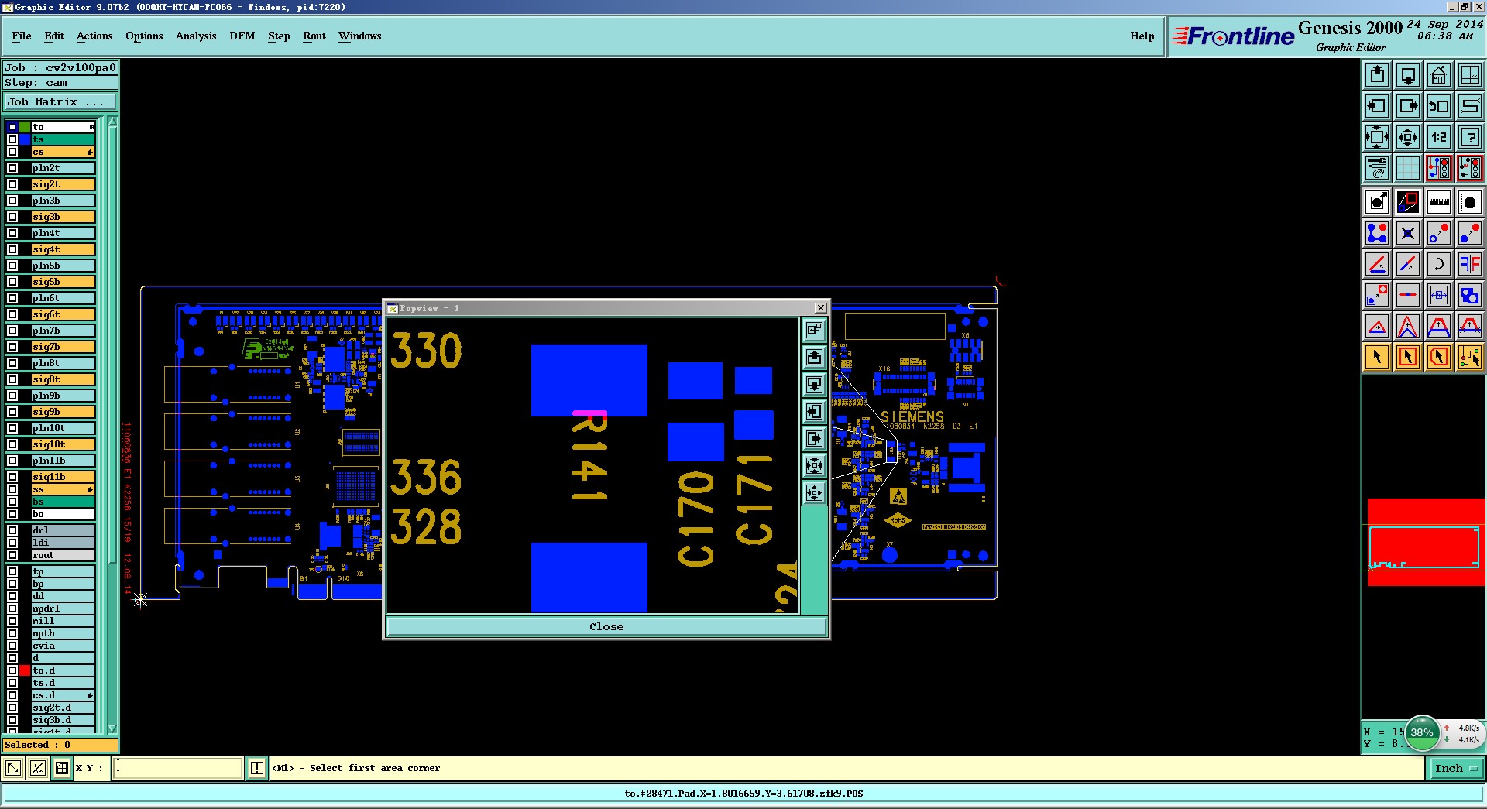Click the Popview pan left icon
This screenshot has height=809, width=1487.
click(x=814, y=411)
